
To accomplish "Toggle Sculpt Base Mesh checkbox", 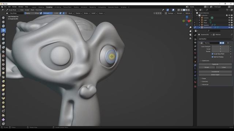I will pyautogui.click(x=212, y=54).
